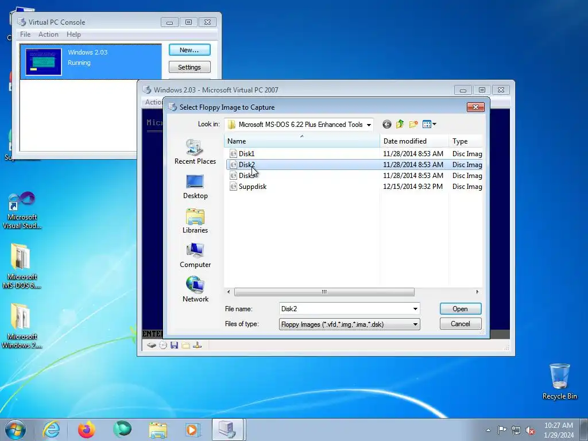
Task: Click Show desktop button at taskbar end
Action: (x=584, y=430)
